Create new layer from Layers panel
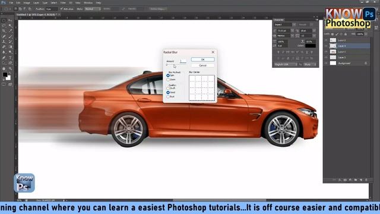 361,180
